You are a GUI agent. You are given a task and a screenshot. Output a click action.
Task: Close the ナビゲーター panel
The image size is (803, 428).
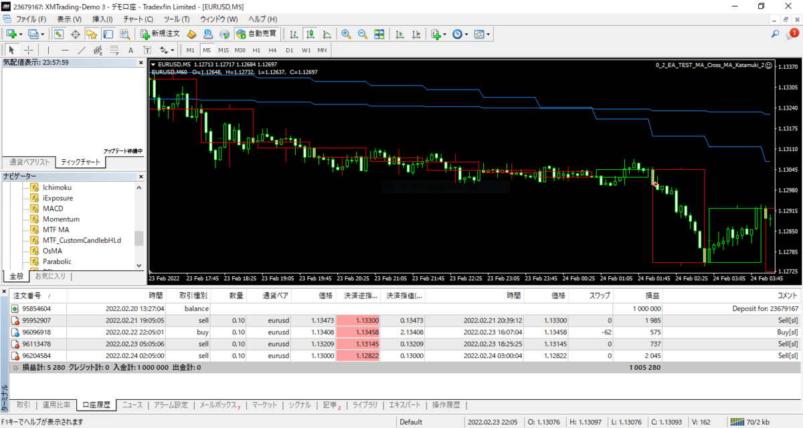click(141, 177)
